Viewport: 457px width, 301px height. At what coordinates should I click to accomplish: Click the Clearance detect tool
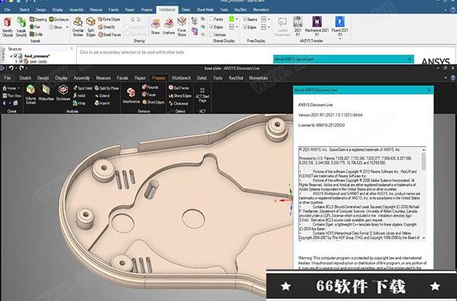tap(179, 104)
